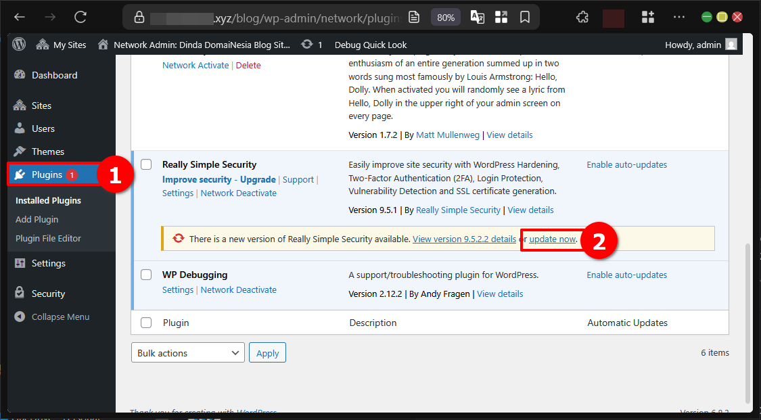Viewport: 761px width, 420px height.
Task: Toggle the select-all Plugin header checkbox
Action: [x=146, y=323]
